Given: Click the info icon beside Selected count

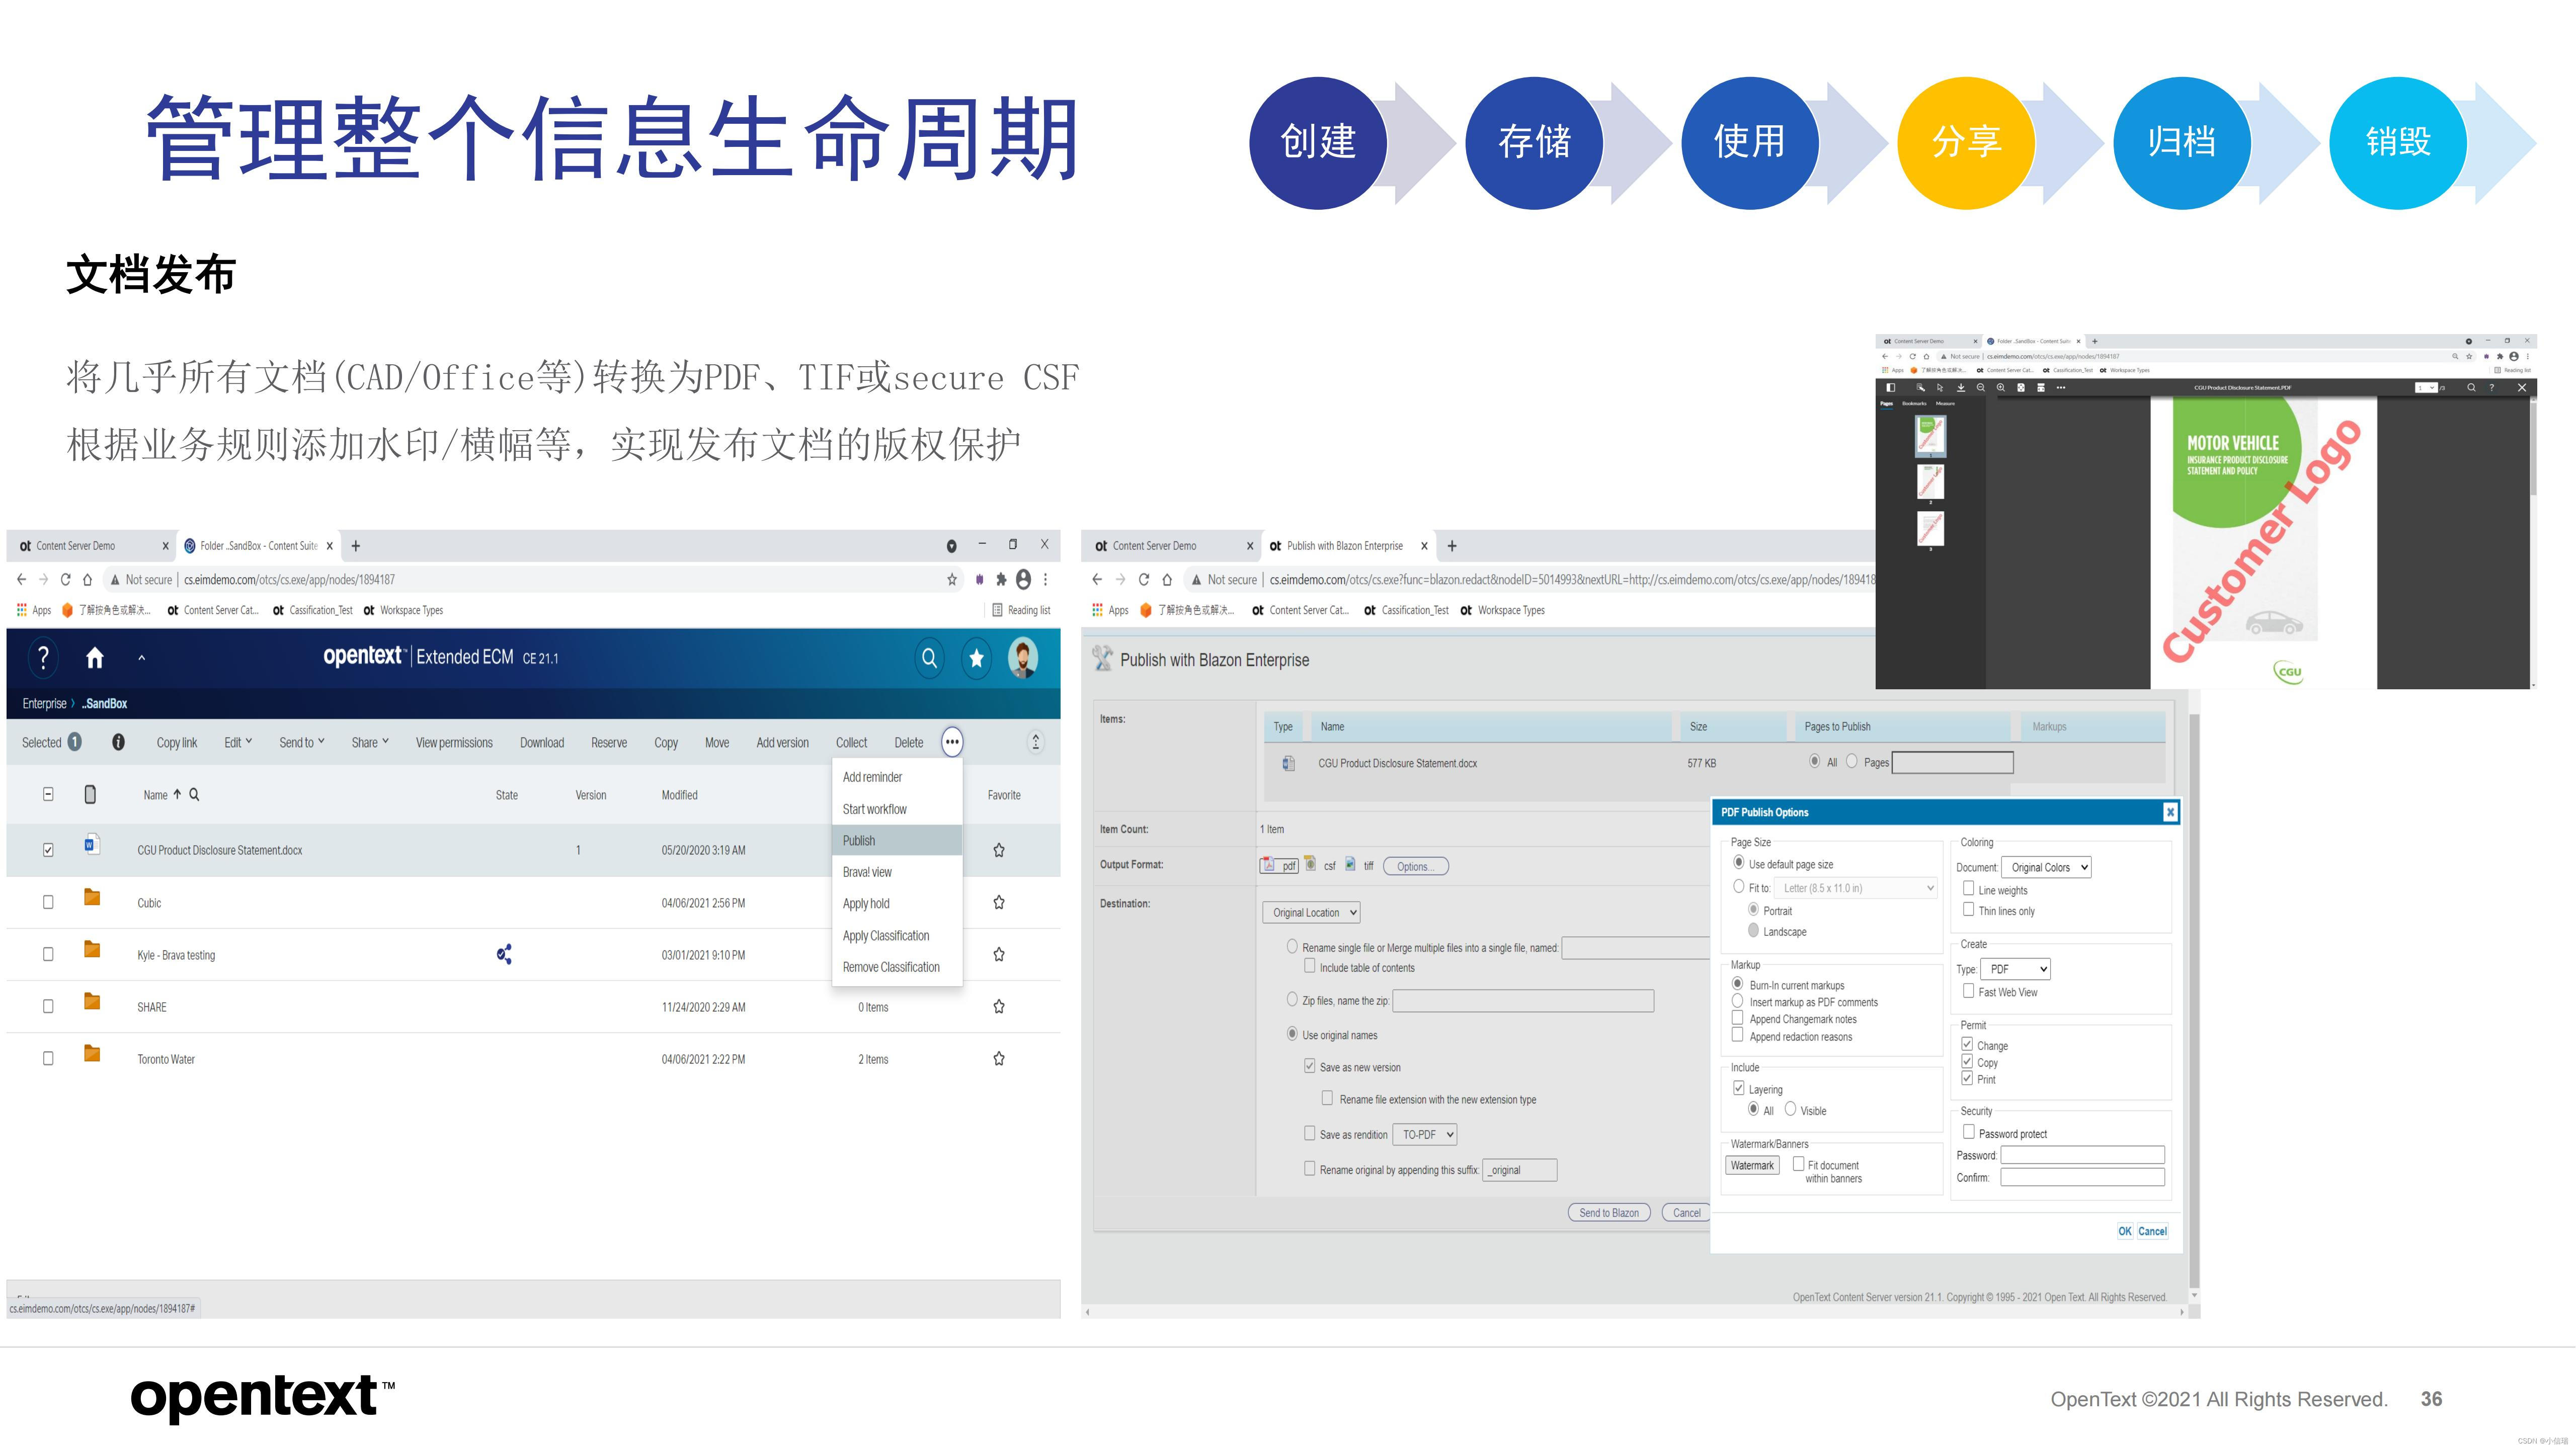Looking at the screenshot, I should pos(118,742).
